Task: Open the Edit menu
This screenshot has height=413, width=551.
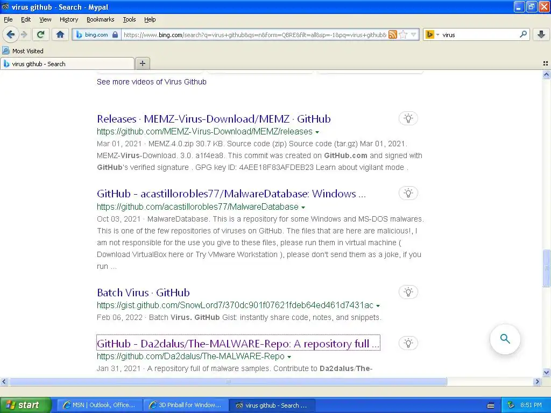Action: (x=26, y=19)
